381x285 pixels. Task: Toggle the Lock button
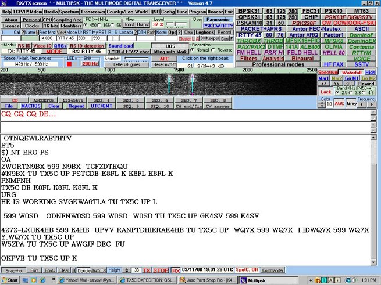coord(326,92)
